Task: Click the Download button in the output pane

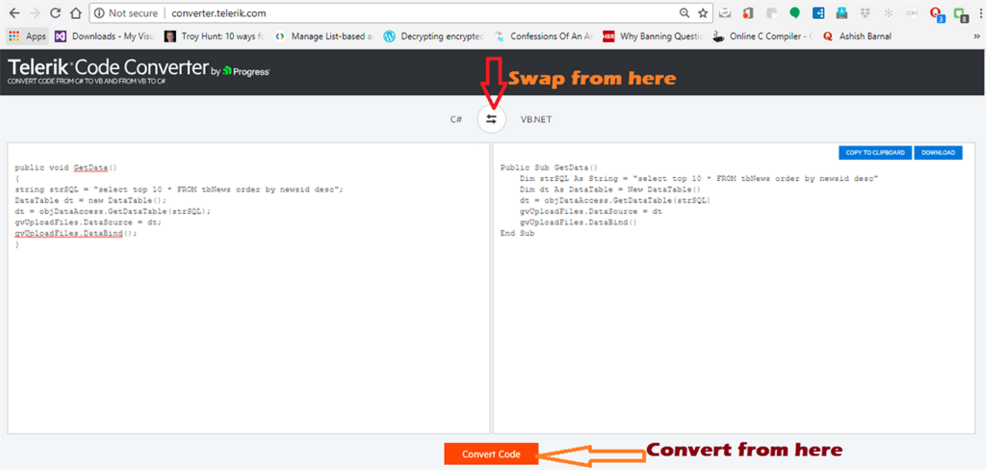Action: pos(938,153)
